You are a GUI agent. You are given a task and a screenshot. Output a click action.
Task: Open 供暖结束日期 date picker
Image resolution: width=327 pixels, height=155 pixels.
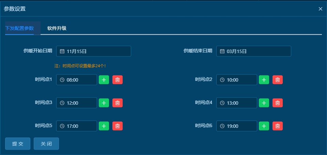254,51
